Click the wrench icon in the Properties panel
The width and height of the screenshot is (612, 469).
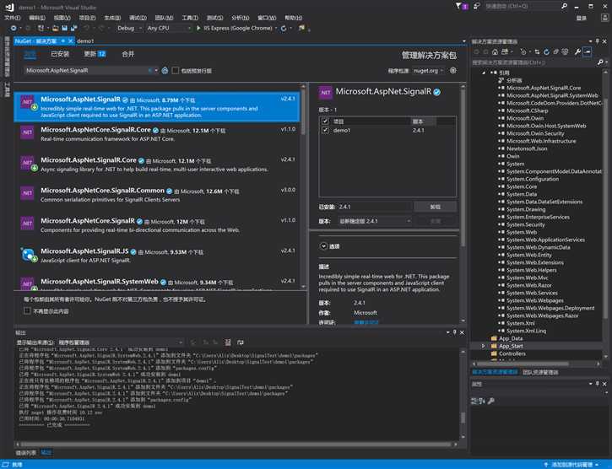[x=491, y=401]
